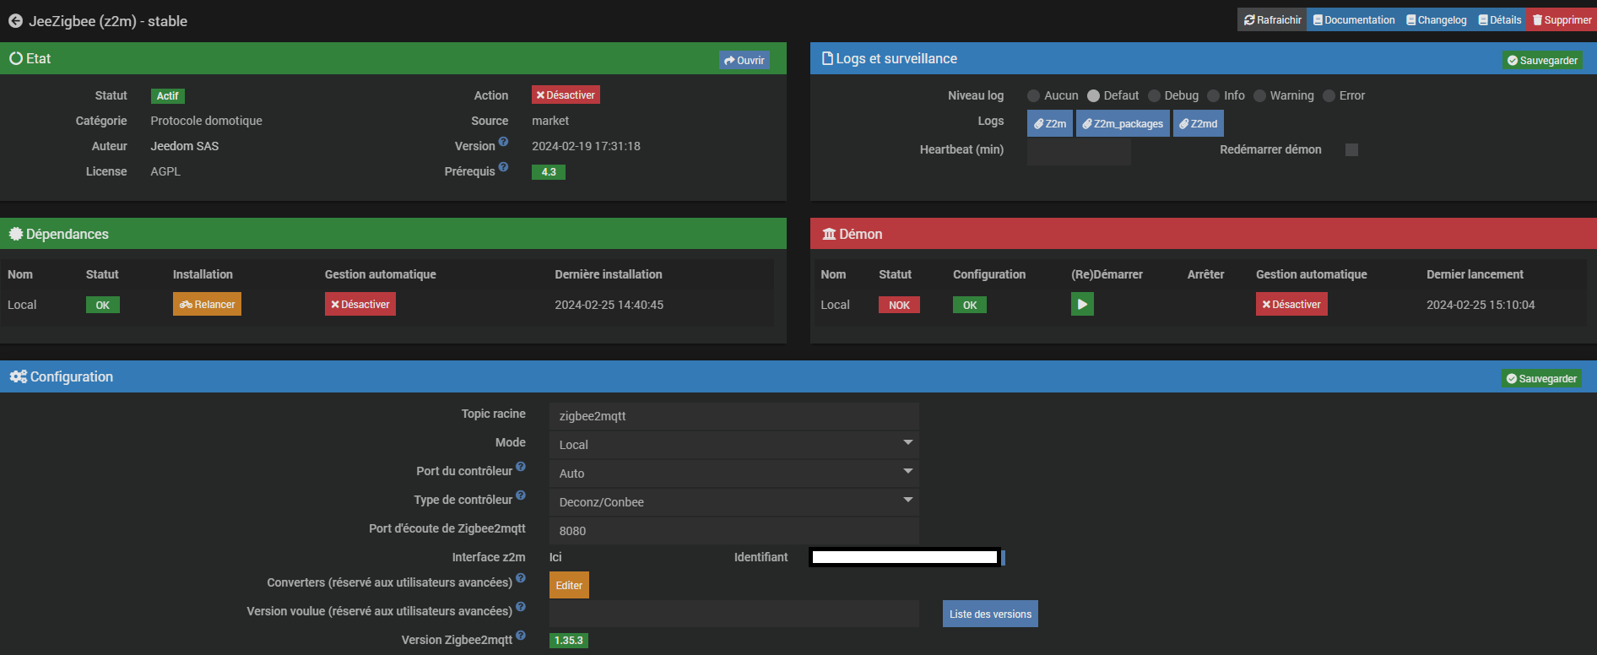Open the Changelog
The image size is (1597, 655).
click(x=1437, y=20)
